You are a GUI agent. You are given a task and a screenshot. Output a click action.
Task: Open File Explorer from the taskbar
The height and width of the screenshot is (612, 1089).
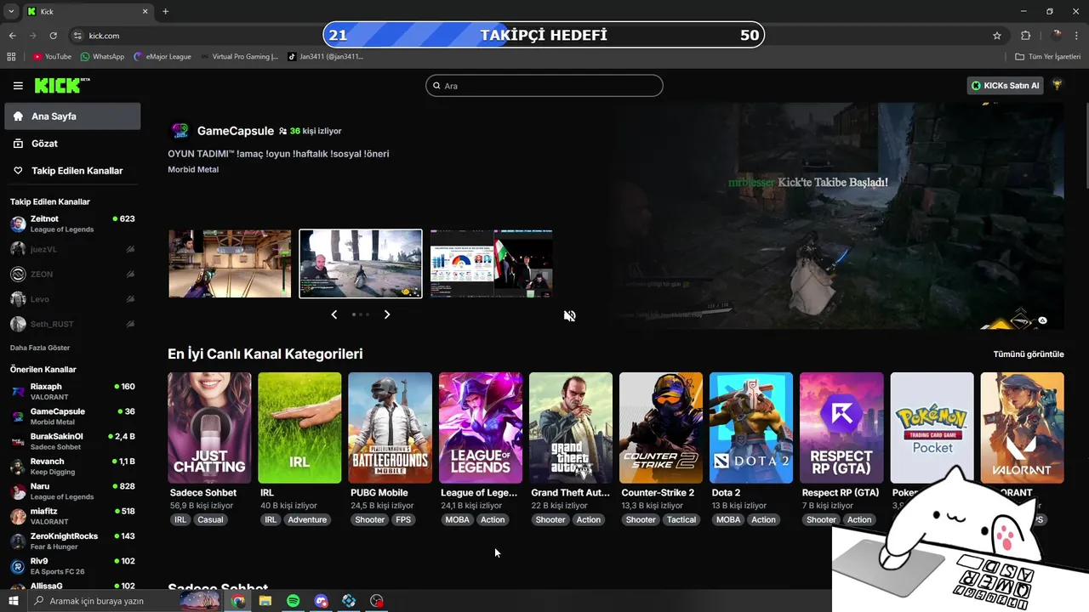point(265,601)
